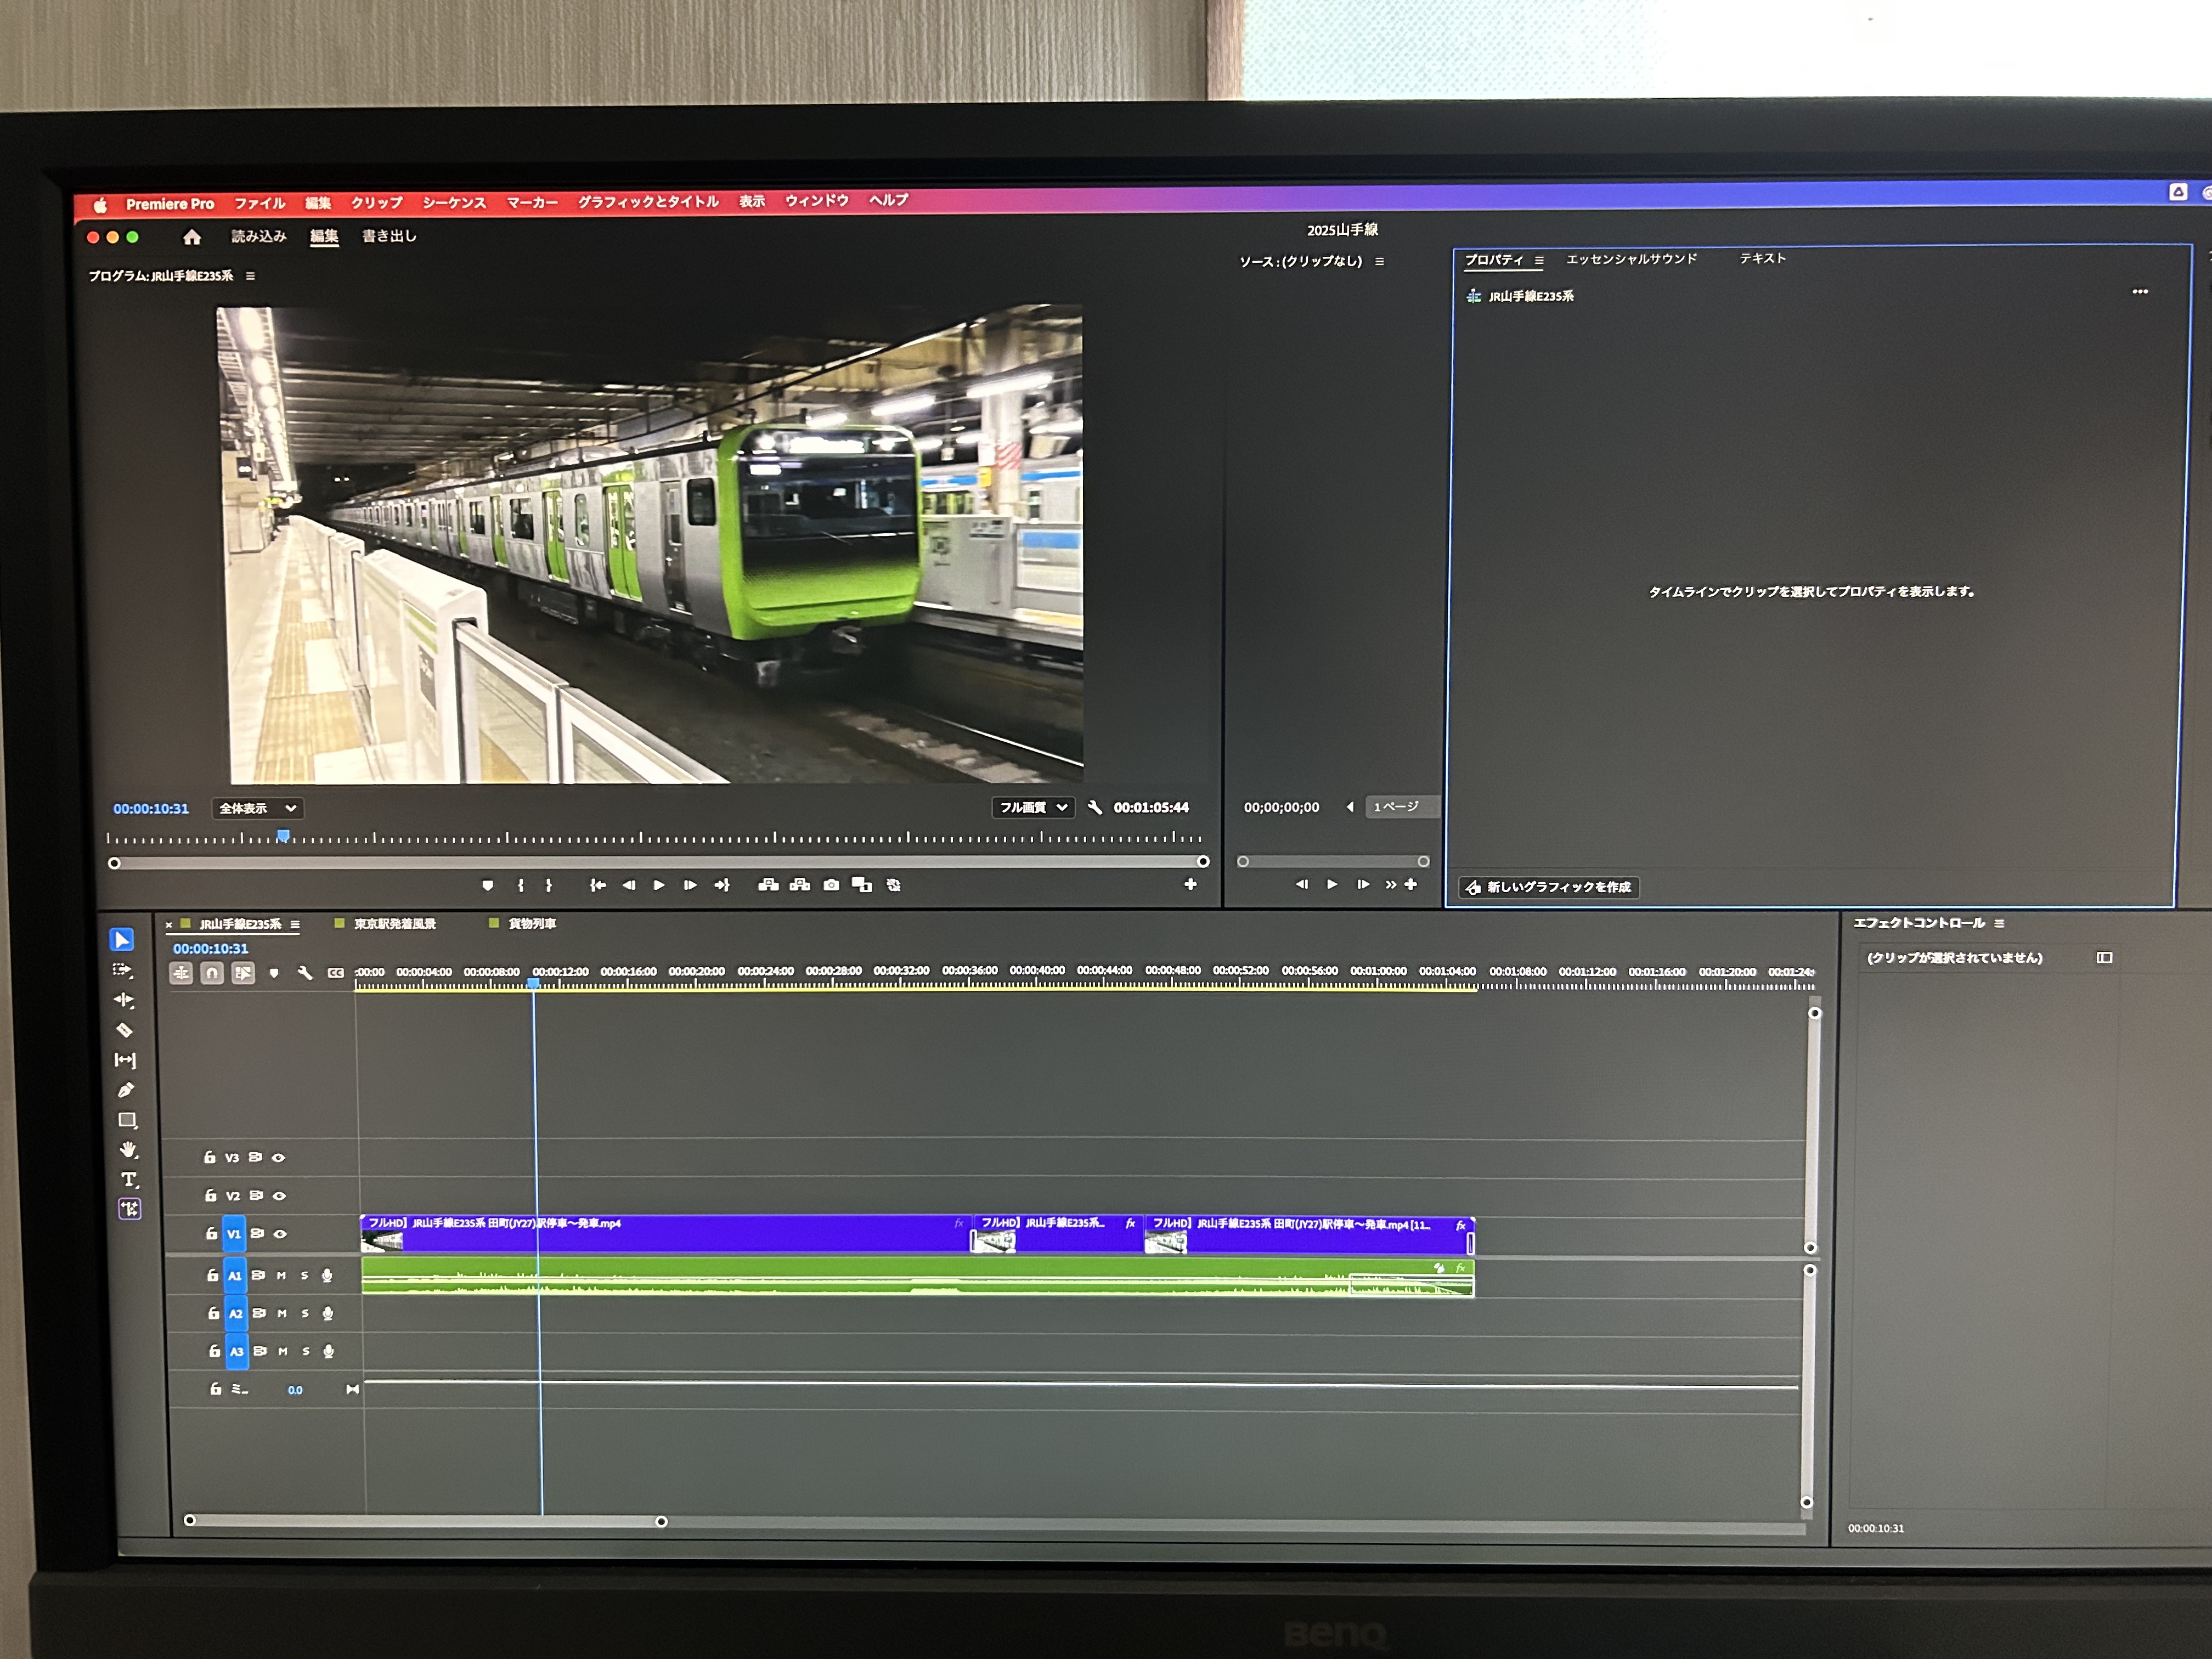Open the エフェクトコントロール panel menu
The width and height of the screenshot is (2212, 1659).
[2000, 923]
